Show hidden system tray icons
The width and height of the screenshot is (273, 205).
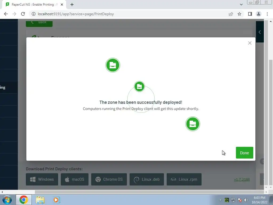coord(220,200)
